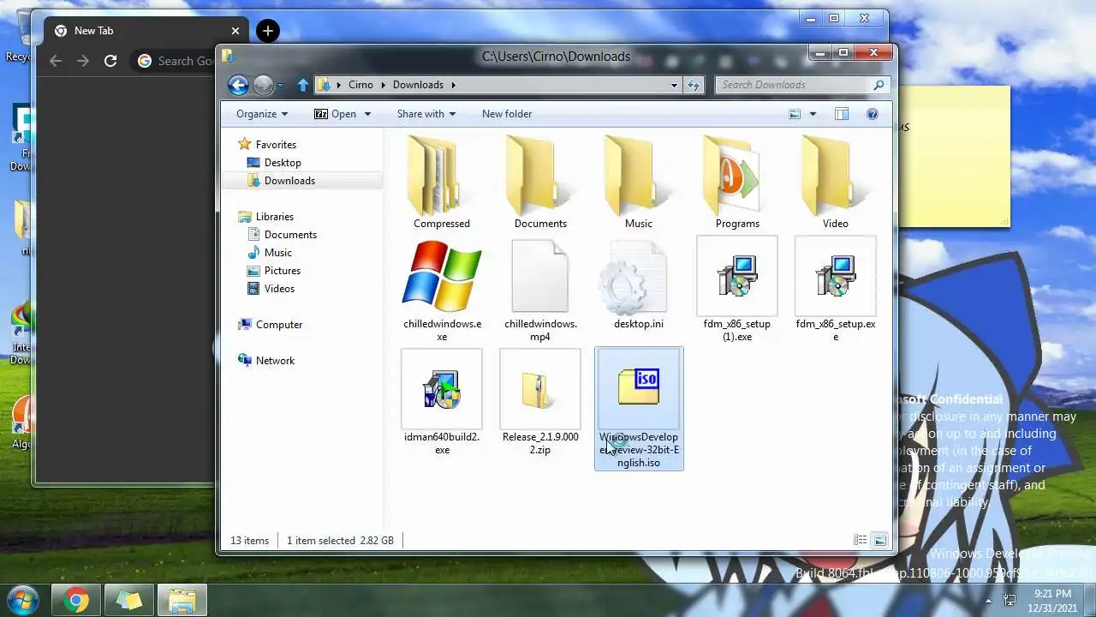The height and width of the screenshot is (617, 1096).
Task: Select idman640build2.exe file
Action: (x=442, y=403)
